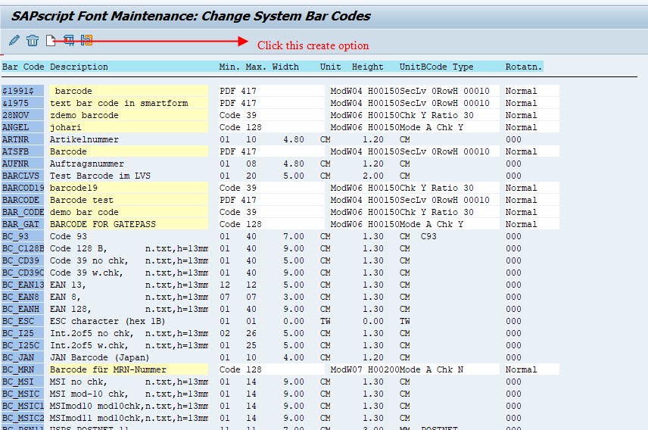Click the trash can Delete icon
The image size is (648, 430).
[x=33, y=40]
